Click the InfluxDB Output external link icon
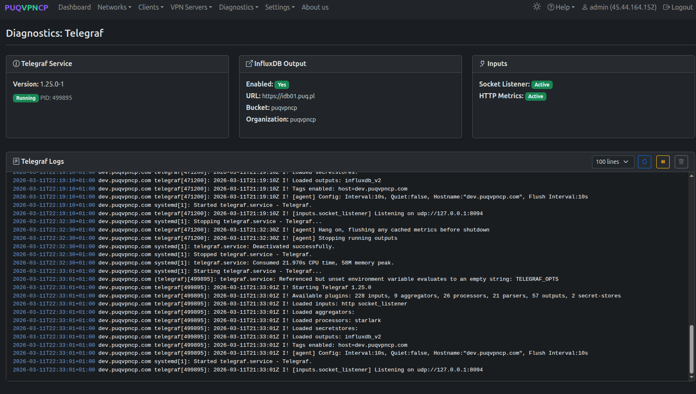This screenshot has height=394, width=696. pos(249,64)
